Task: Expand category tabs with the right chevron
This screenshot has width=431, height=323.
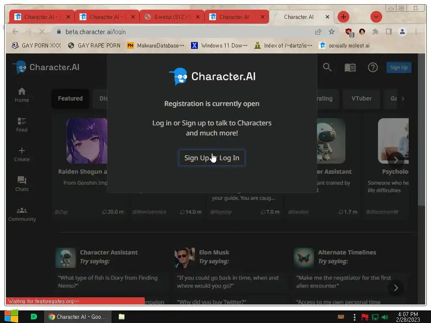Action: pyautogui.click(x=403, y=98)
